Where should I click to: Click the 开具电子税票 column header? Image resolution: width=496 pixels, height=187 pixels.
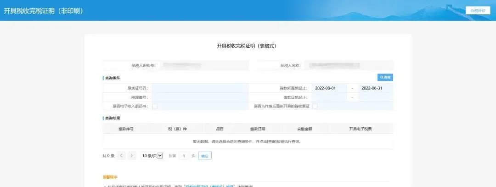click(x=361, y=129)
